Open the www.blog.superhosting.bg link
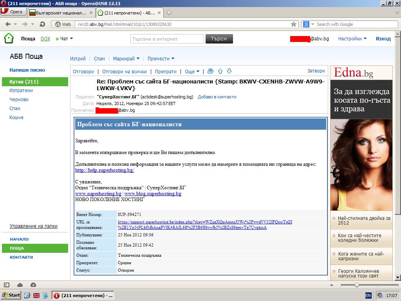This screenshot has height=301, width=401. coord(153,194)
